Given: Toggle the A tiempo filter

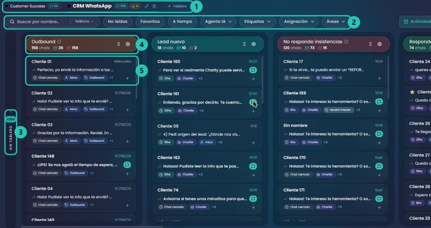Looking at the screenshot, I should coord(182,21).
